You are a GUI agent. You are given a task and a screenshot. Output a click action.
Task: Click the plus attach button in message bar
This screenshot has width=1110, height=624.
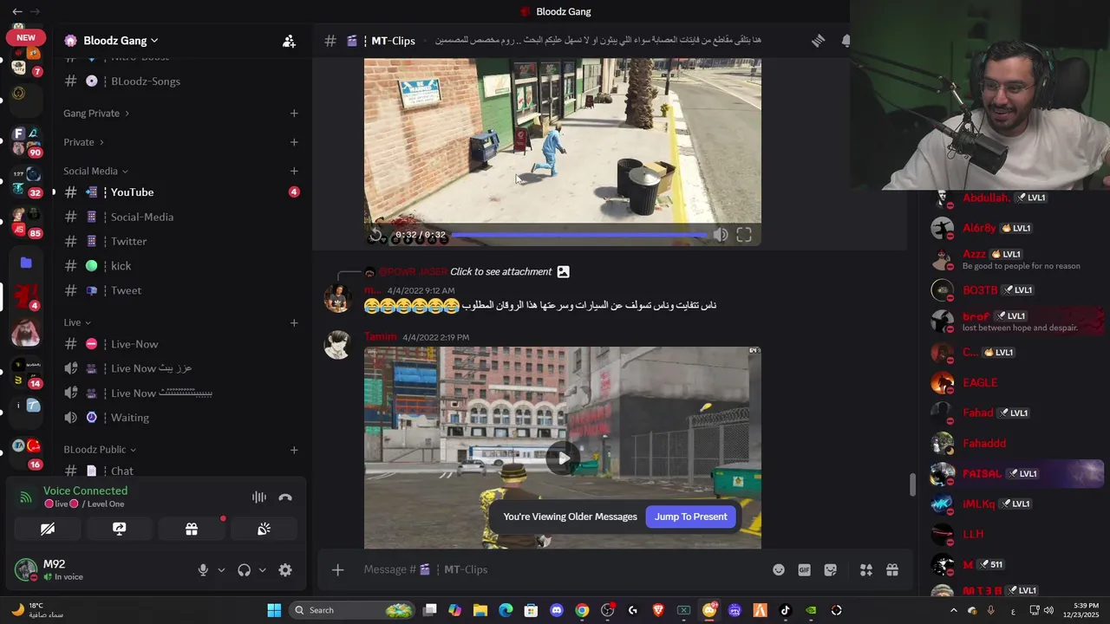[x=337, y=569]
